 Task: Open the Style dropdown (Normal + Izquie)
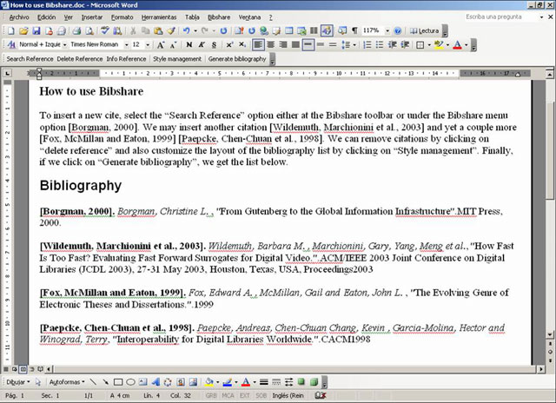65,45
